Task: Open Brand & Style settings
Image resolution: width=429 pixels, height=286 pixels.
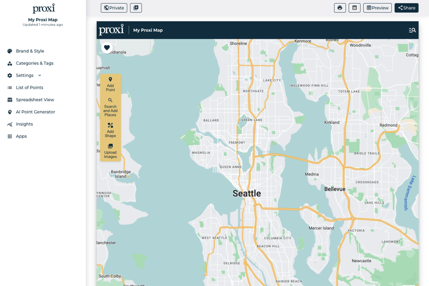Action: tap(30, 51)
